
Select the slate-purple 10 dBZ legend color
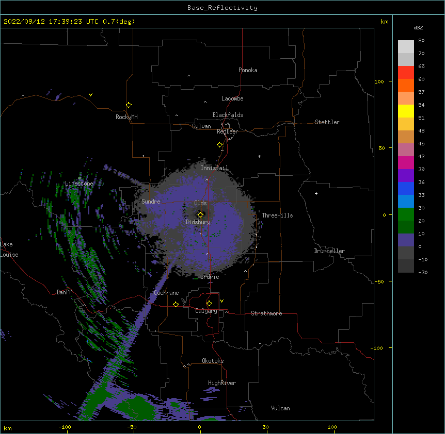(406, 240)
